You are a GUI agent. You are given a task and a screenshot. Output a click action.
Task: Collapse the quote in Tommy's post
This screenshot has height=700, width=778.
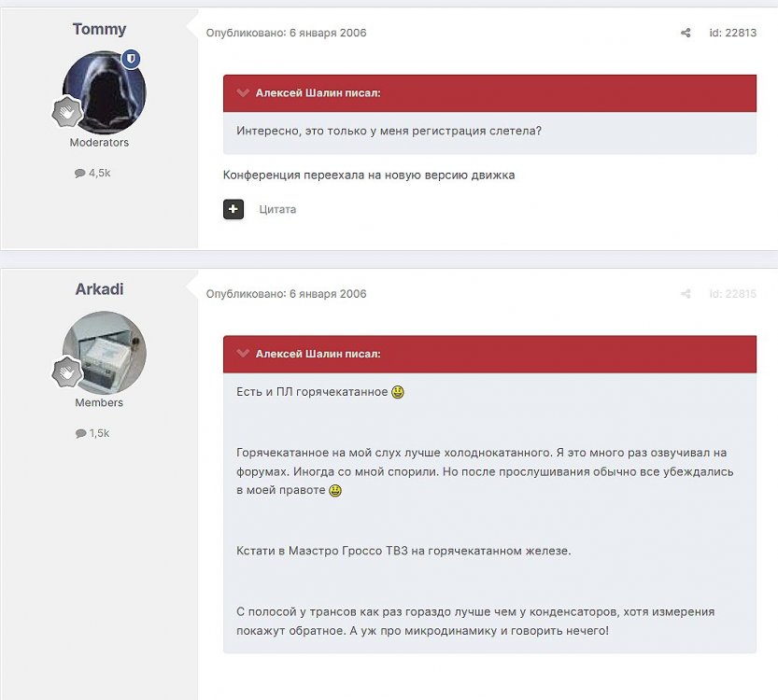[243, 93]
